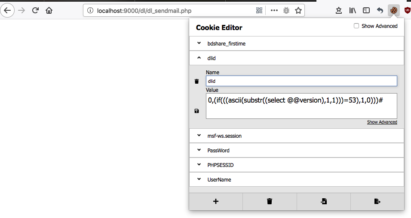This screenshot has width=411, height=218.
Task: Open the uBlock shield extension icon
Action: pyautogui.click(x=407, y=10)
